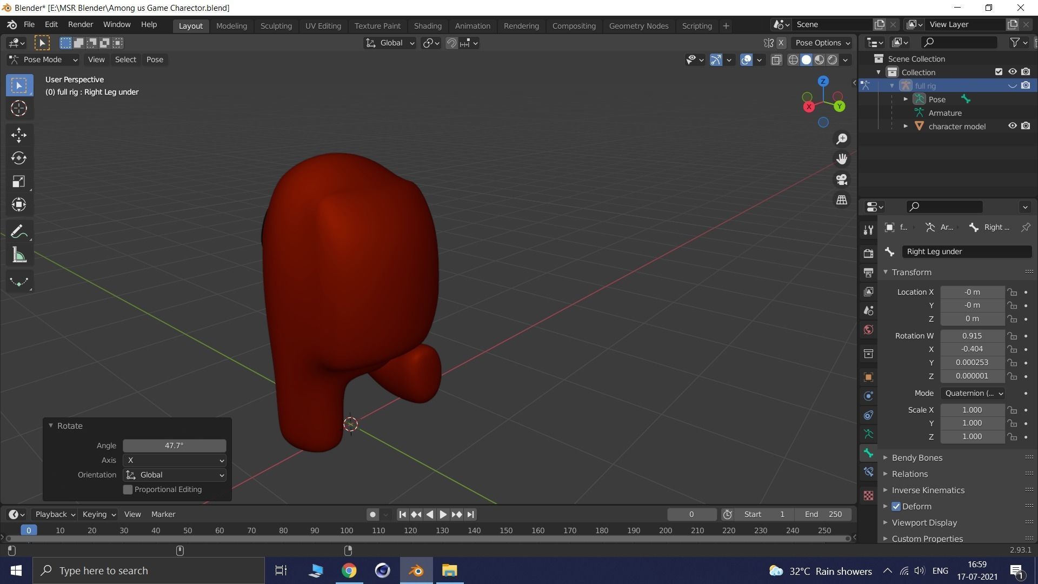Click the bone name field Right Leg under
The image size is (1038, 584).
(967, 251)
